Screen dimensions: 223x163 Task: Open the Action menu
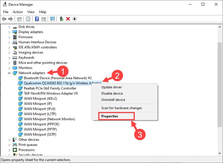(x=18, y=12)
